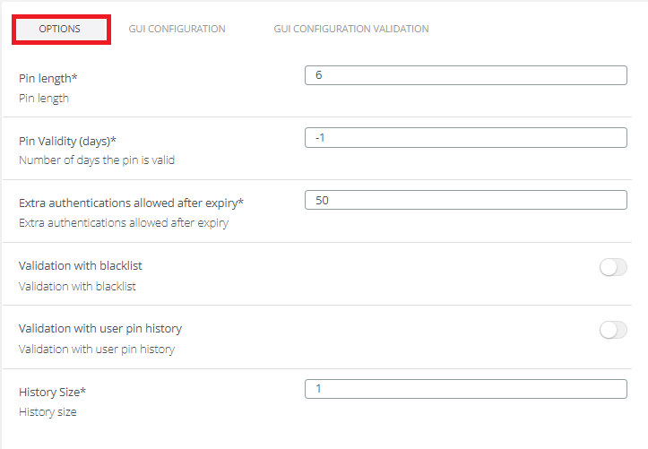Click gray "Validation with user pin history" description
648x449 pixels.
[97, 350]
